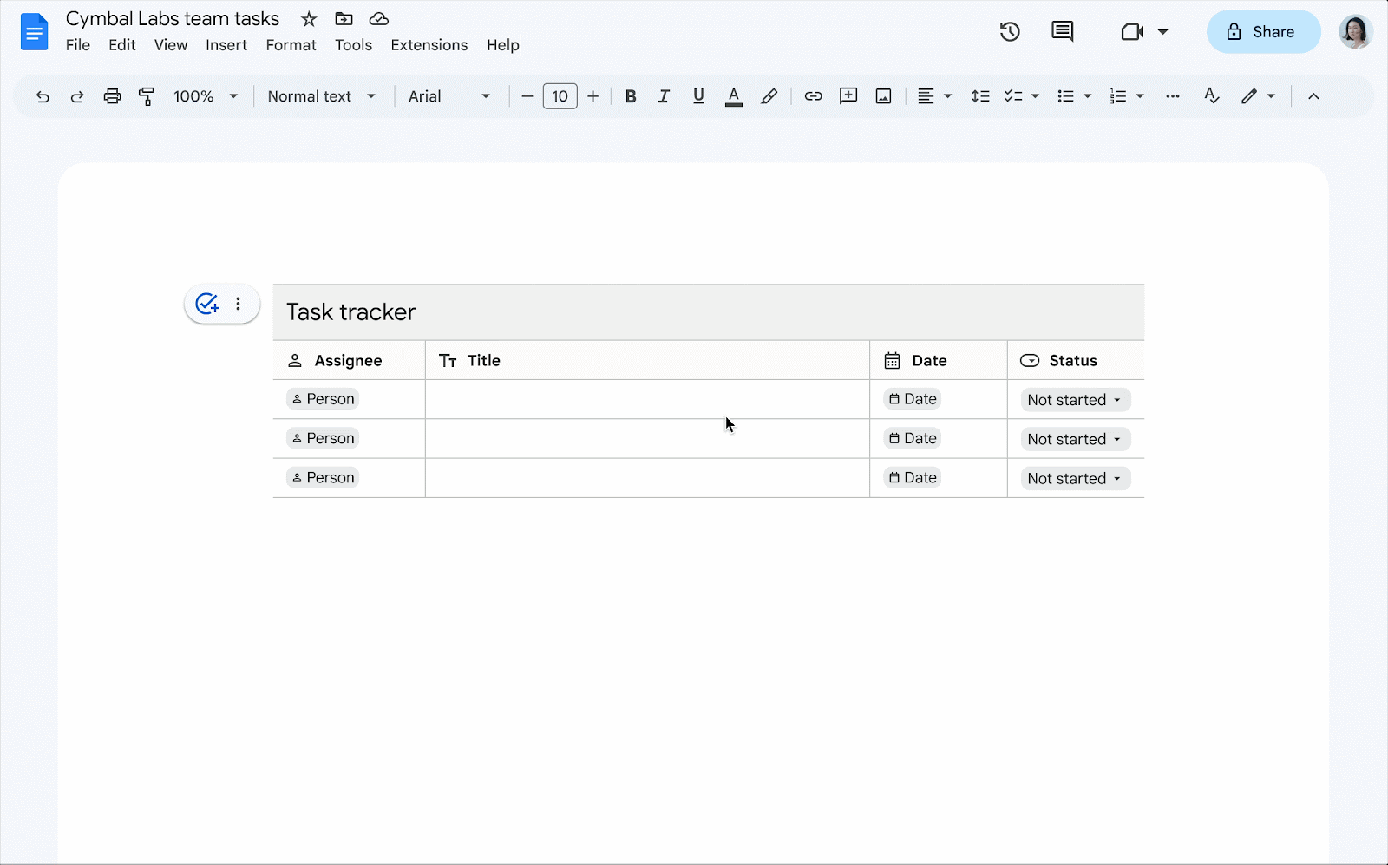This screenshot has width=1388, height=865.
Task: Click the font size input field
Action: (x=560, y=96)
